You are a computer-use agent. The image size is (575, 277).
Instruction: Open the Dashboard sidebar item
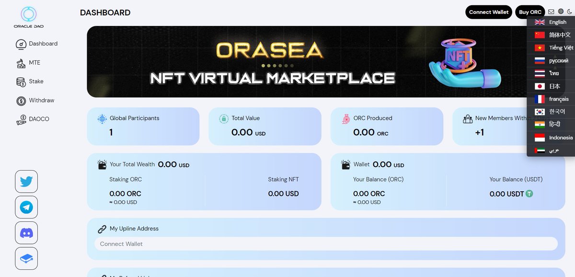click(x=37, y=44)
